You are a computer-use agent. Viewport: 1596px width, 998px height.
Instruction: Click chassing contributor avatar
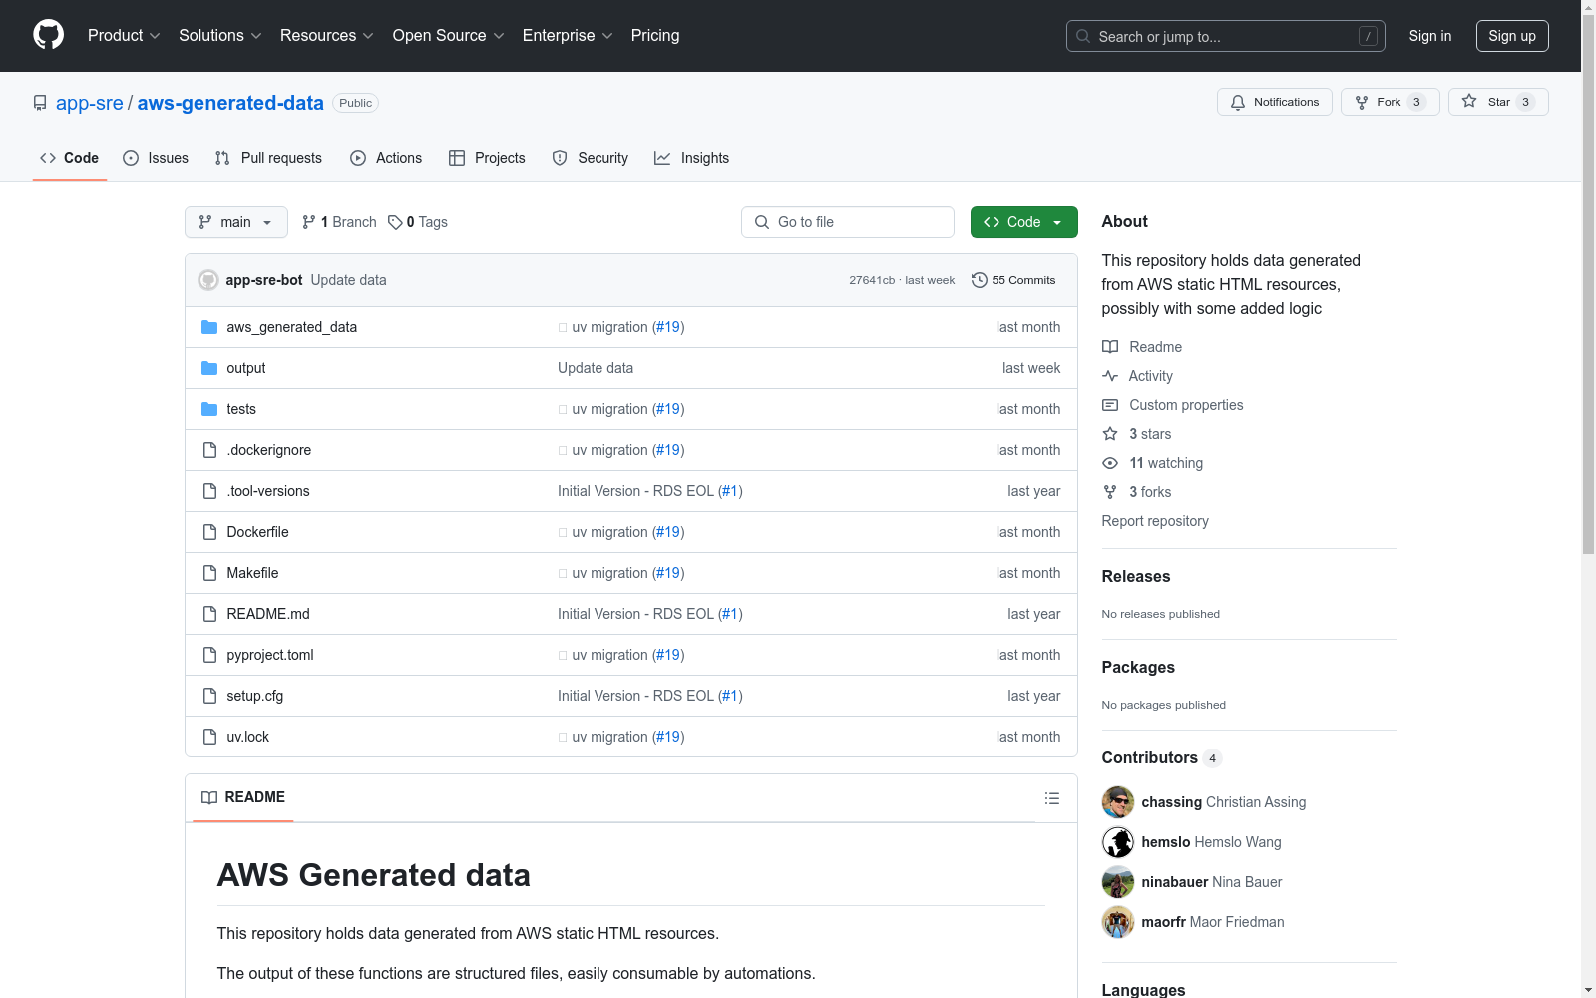coord(1118,802)
